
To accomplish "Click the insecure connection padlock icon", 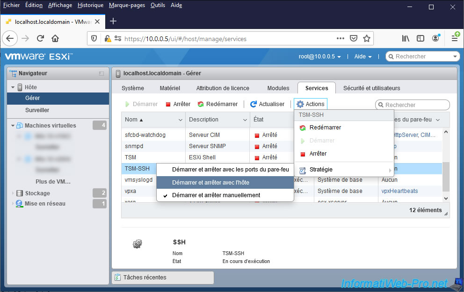I will pos(108,39).
